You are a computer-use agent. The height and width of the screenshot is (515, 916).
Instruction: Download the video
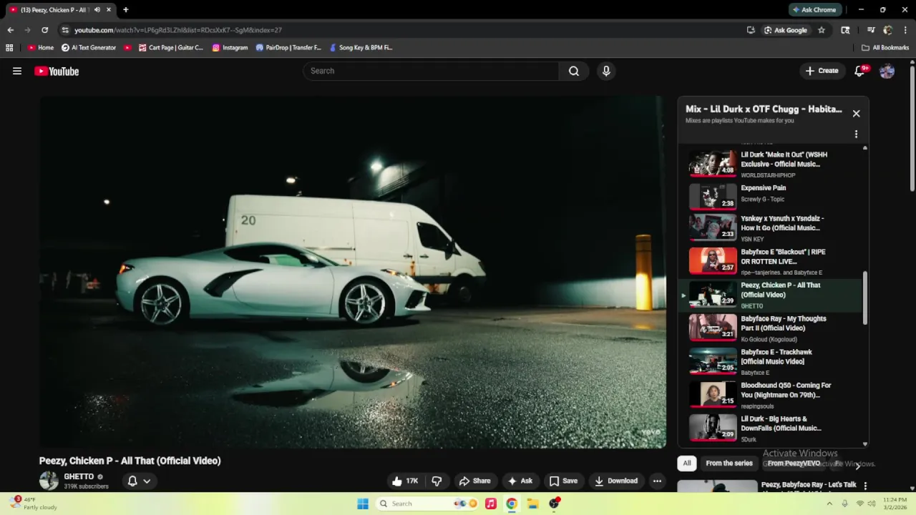tap(615, 481)
